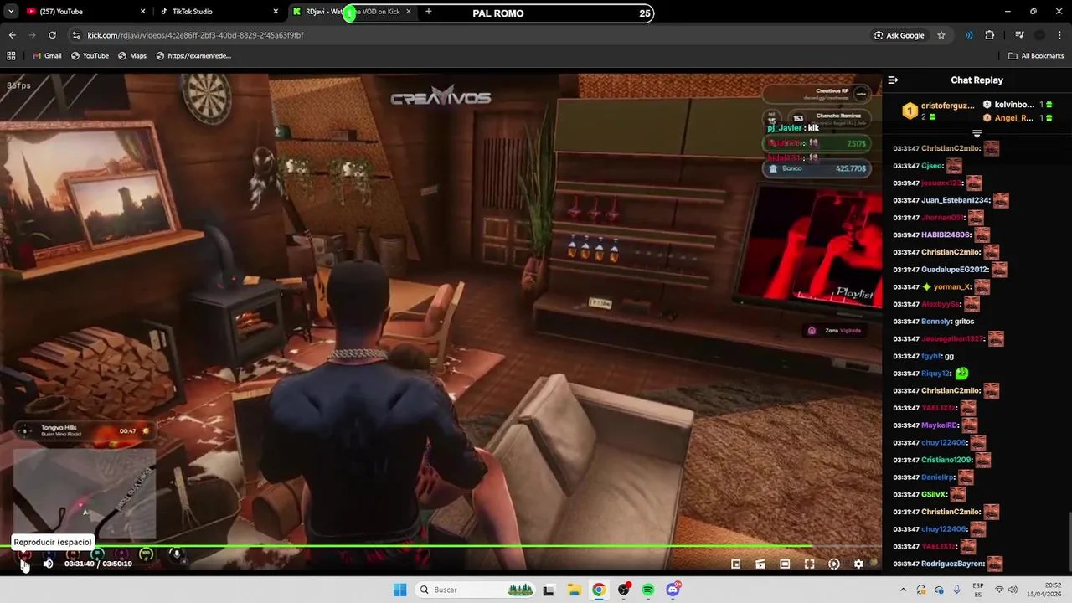Click username MaykelRD in chat

[x=940, y=425]
